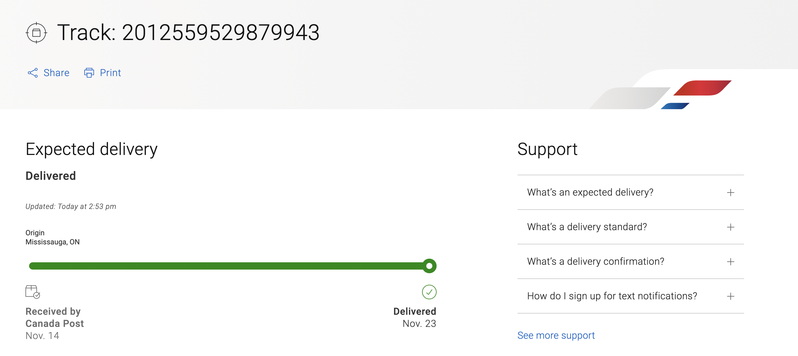Click the Origin Mississauga, ON text
The width and height of the screenshot is (798, 356).
(x=52, y=237)
